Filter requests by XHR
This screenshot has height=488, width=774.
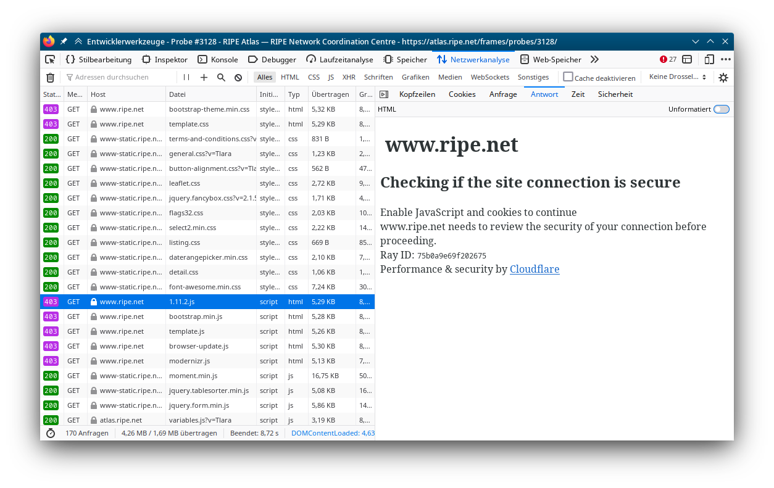349,77
